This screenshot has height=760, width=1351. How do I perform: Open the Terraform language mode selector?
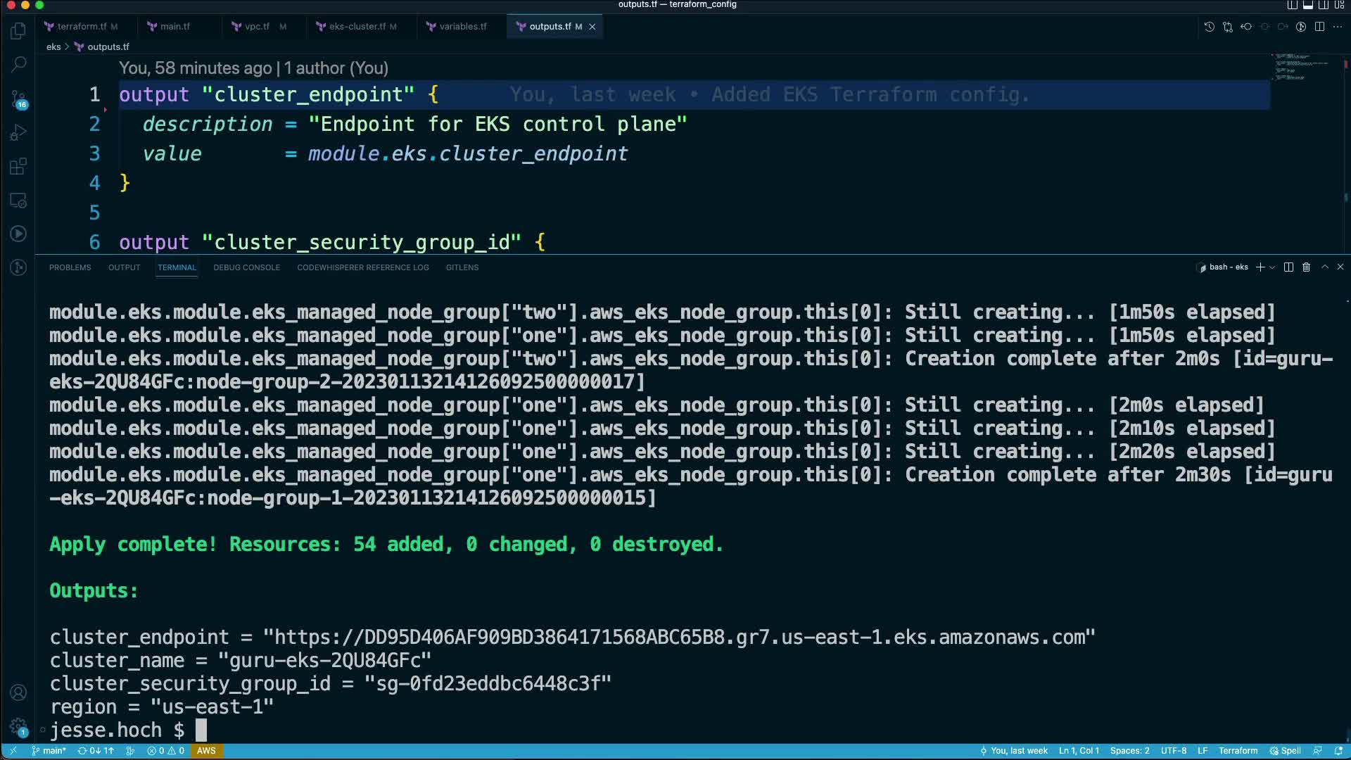click(x=1237, y=751)
